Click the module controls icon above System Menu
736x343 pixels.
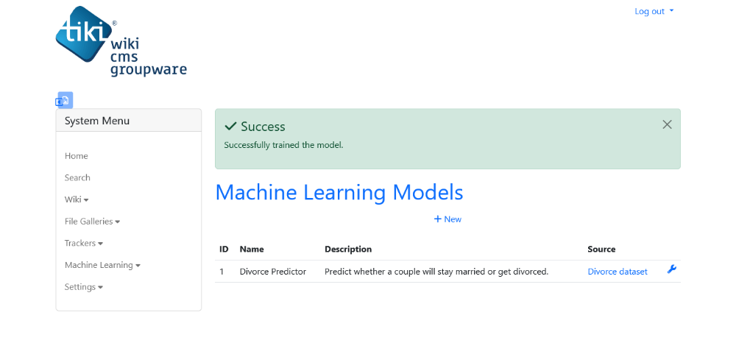(64, 100)
